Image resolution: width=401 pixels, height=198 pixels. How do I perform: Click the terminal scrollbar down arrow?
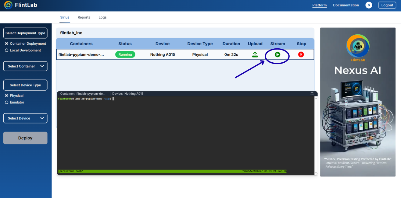coord(316,173)
